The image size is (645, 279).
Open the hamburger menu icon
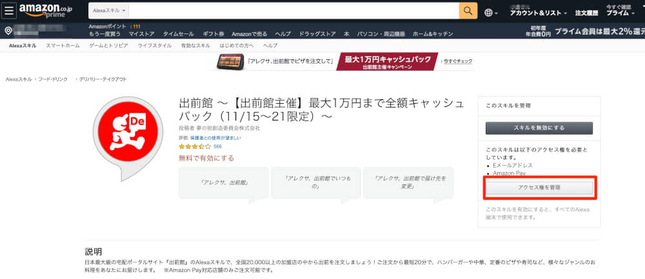tap(9, 11)
